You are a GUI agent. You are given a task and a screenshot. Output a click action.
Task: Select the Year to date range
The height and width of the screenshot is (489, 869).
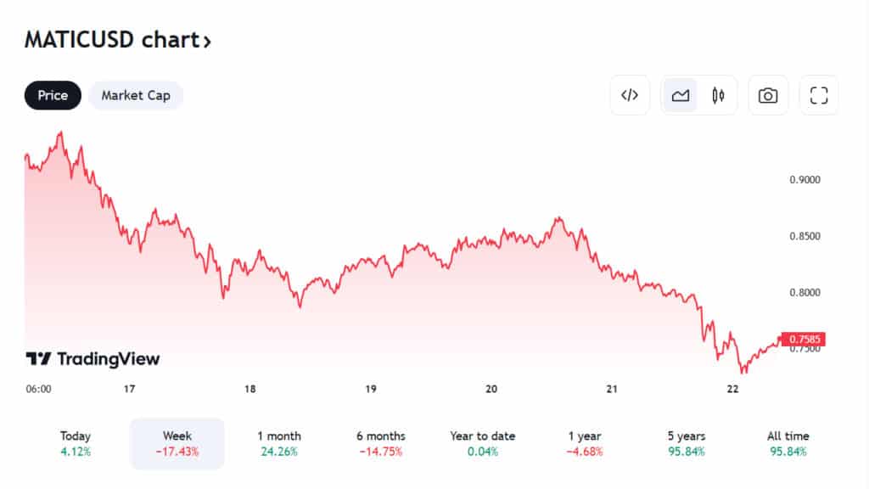point(482,443)
